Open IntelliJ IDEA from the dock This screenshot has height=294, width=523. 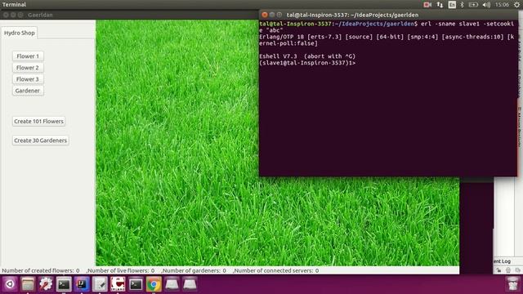click(82, 284)
